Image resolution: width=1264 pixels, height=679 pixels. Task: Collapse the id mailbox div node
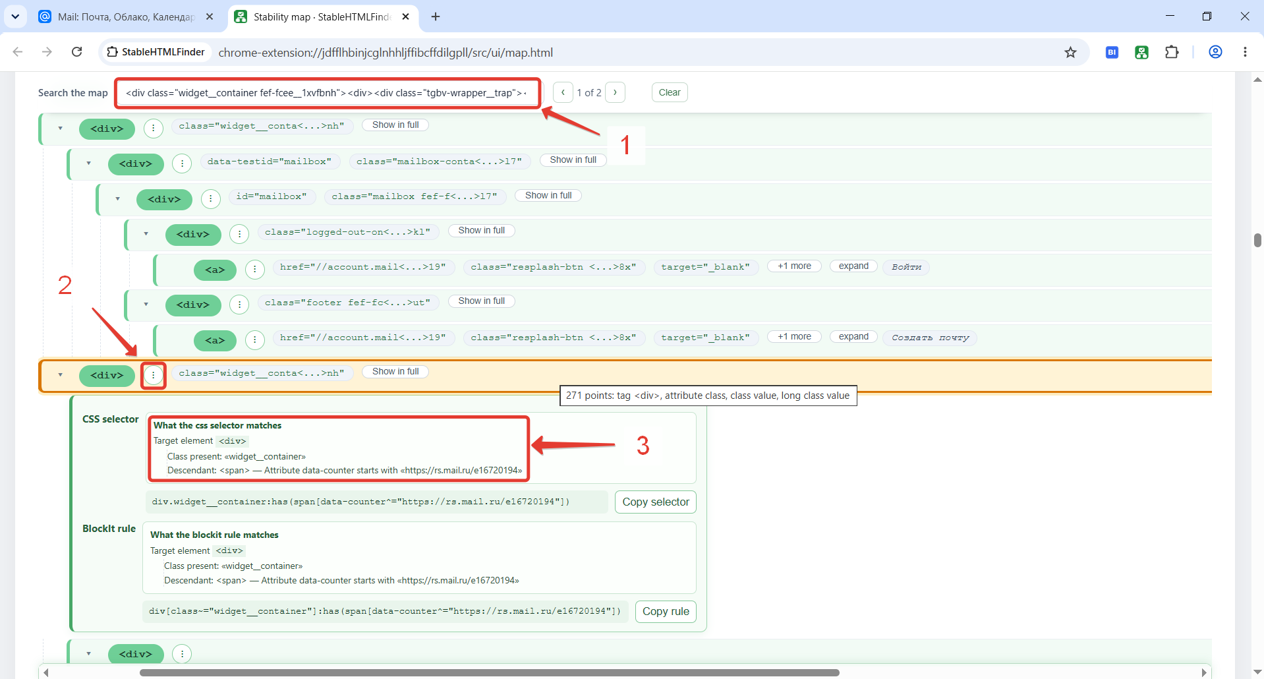coord(118,199)
